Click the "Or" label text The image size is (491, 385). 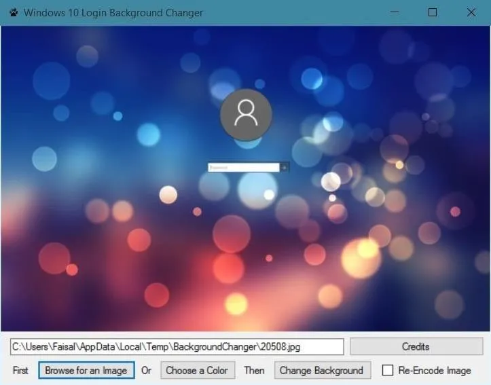[x=146, y=371]
